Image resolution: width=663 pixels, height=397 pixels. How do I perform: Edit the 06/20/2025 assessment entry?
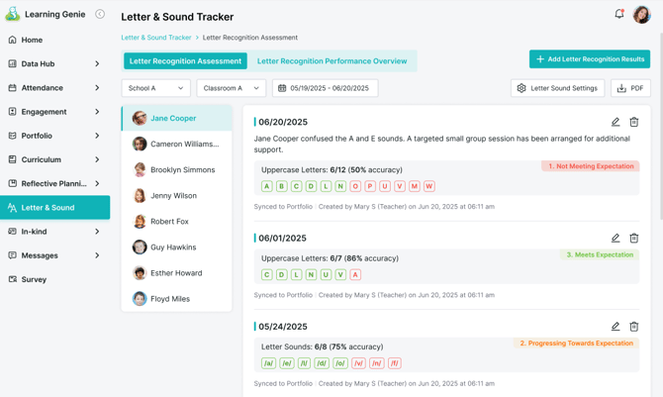(616, 122)
